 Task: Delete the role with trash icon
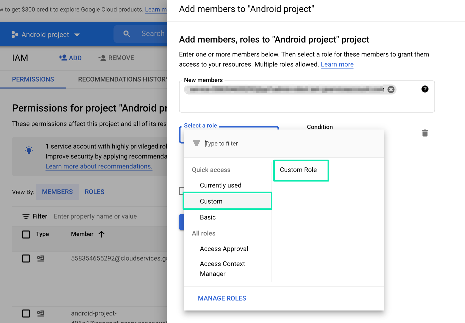(x=425, y=133)
